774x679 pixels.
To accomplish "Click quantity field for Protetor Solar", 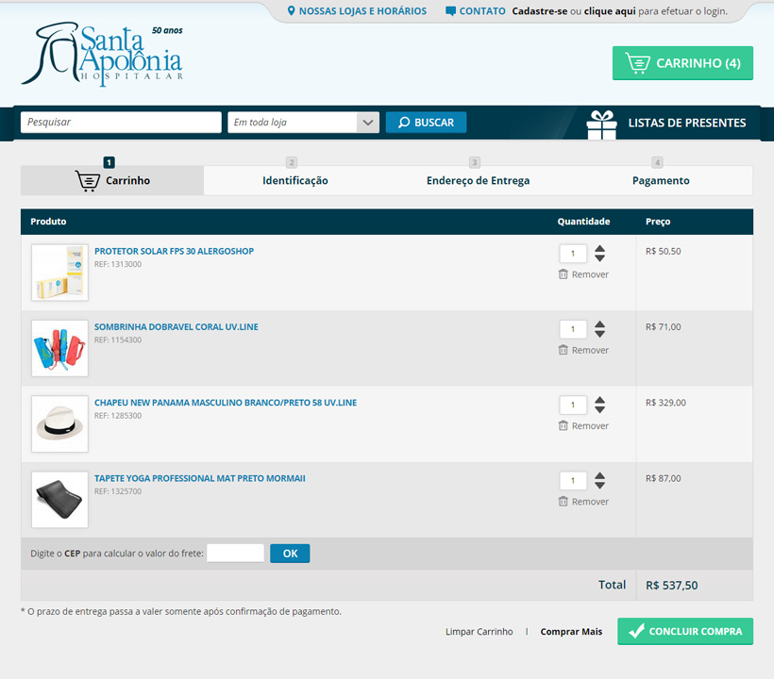I will point(573,254).
